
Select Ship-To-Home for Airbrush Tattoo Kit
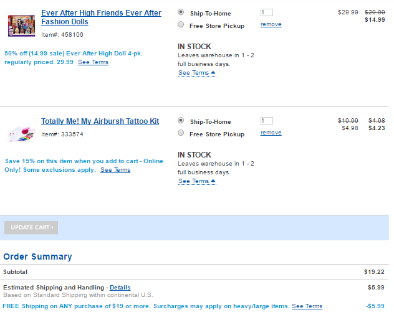tap(181, 120)
